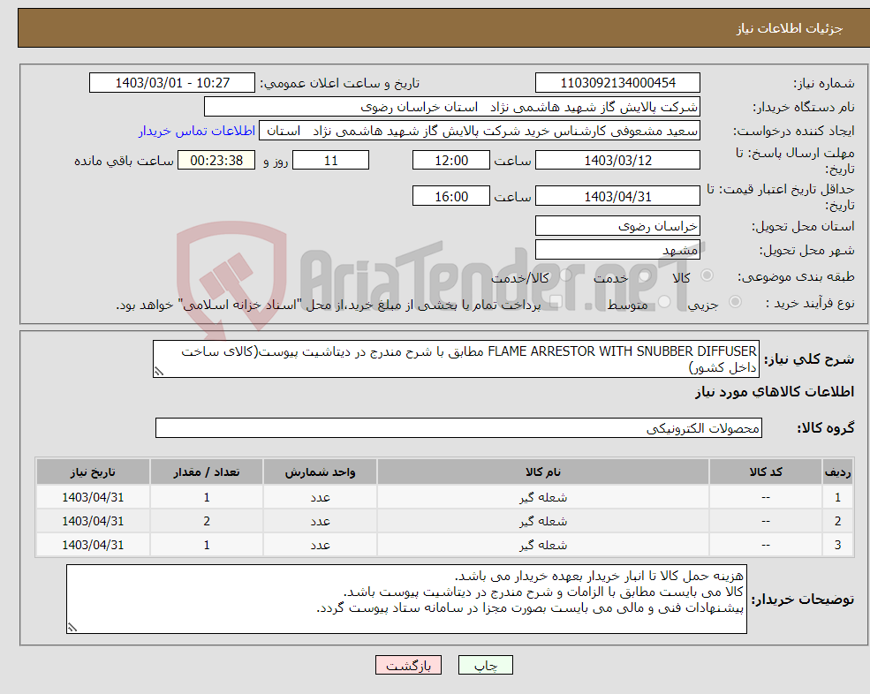Click the buyer notes text area

(x=406, y=600)
